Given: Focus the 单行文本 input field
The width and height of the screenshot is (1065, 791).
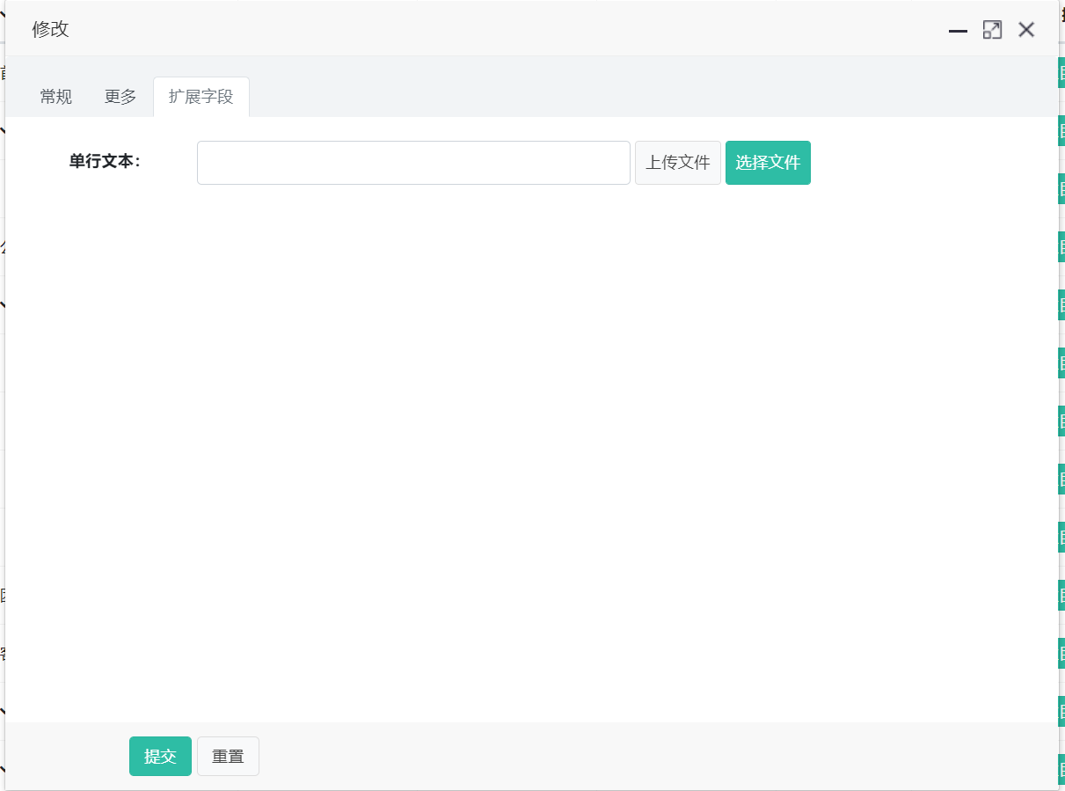Looking at the screenshot, I should click(413, 163).
